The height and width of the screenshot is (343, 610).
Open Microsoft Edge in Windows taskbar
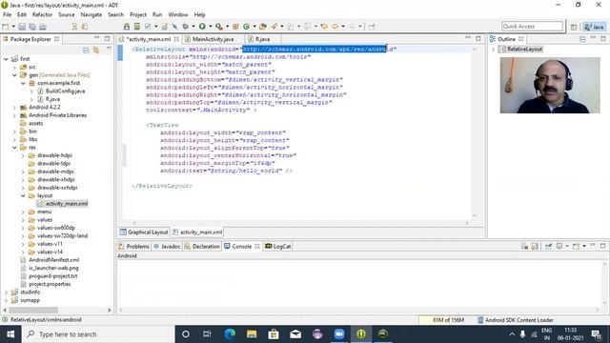coord(230,334)
